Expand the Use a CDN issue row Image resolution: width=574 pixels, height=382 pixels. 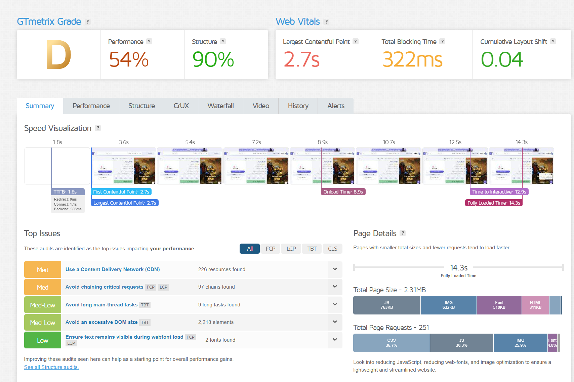pyautogui.click(x=335, y=269)
